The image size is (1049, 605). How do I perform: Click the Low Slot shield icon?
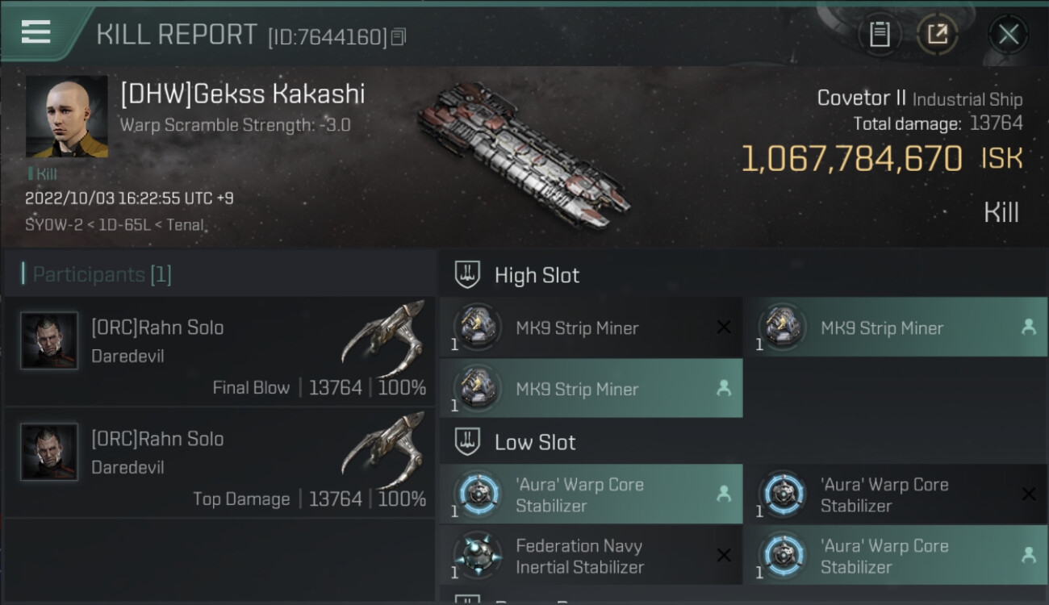468,441
